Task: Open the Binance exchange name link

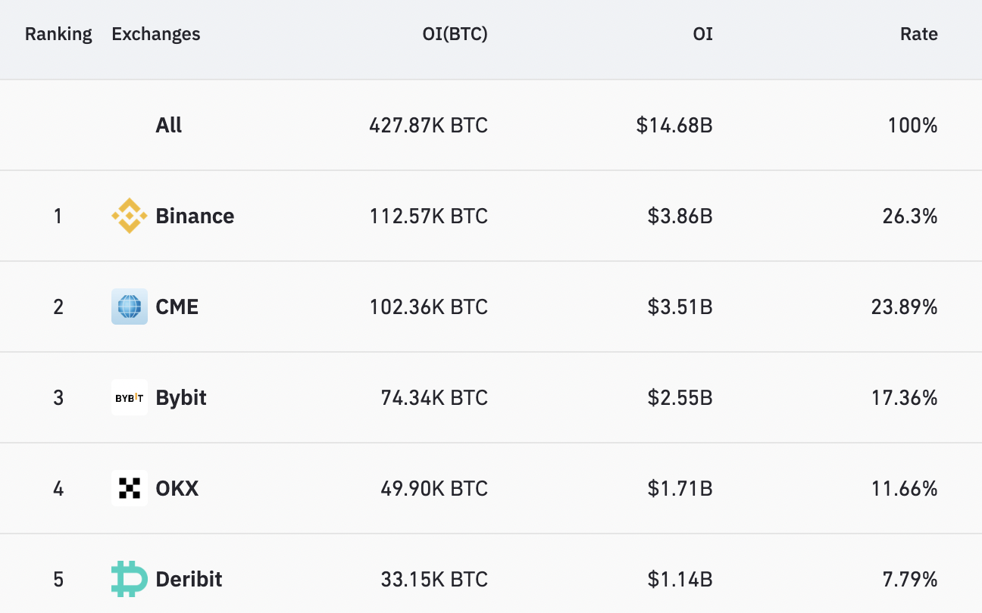Action: pyautogui.click(x=195, y=216)
